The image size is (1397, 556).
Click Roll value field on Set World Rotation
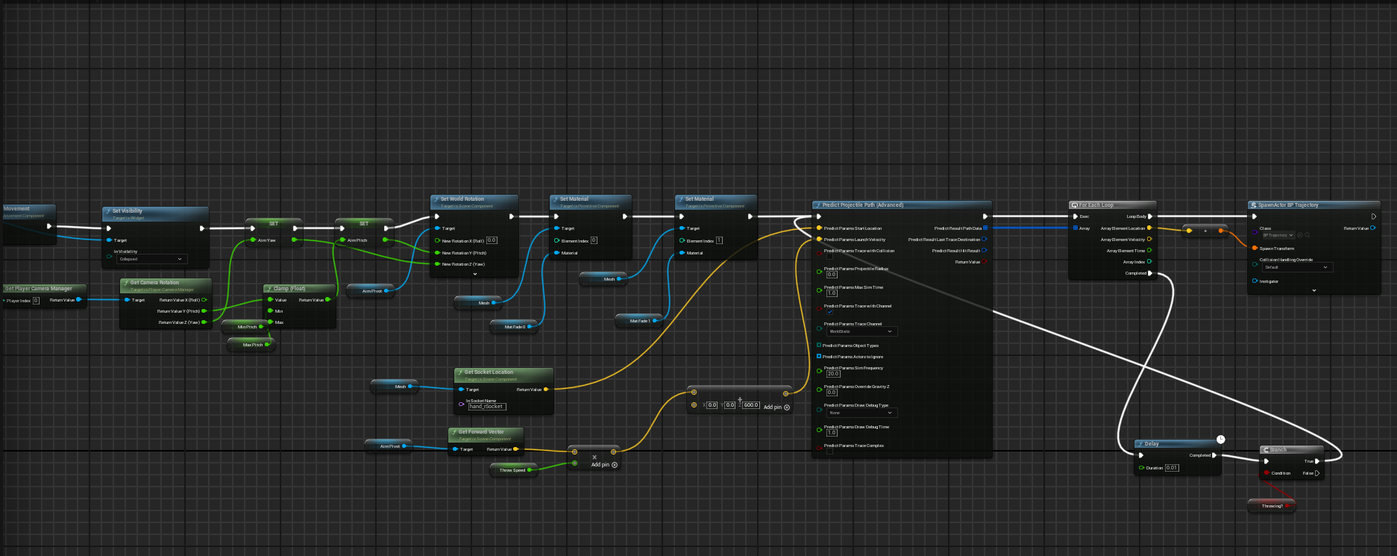(x=492, y=240)
